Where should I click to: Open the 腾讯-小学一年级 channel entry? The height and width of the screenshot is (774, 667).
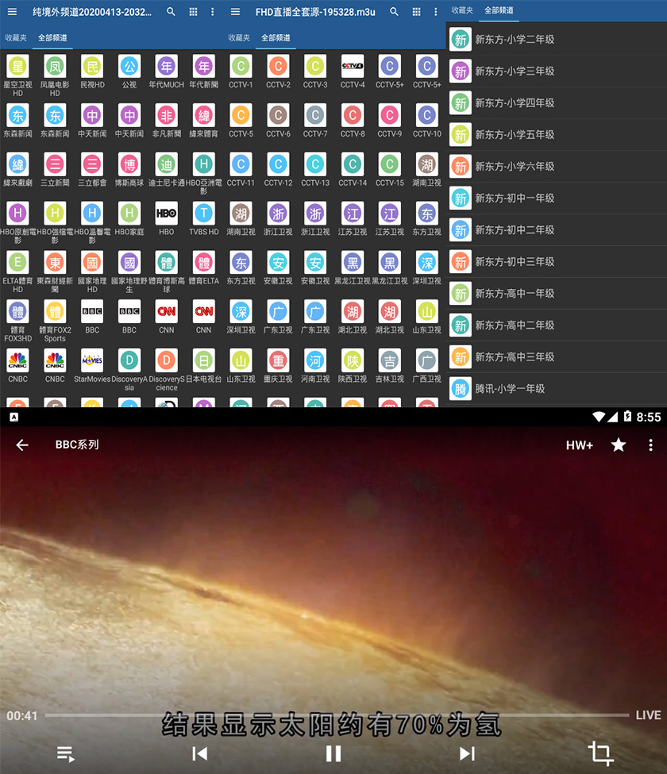click(509, 388)
